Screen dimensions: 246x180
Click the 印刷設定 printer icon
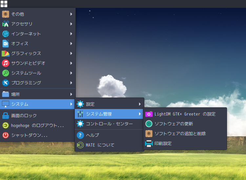pyautogui.click(x=149, y=143)
